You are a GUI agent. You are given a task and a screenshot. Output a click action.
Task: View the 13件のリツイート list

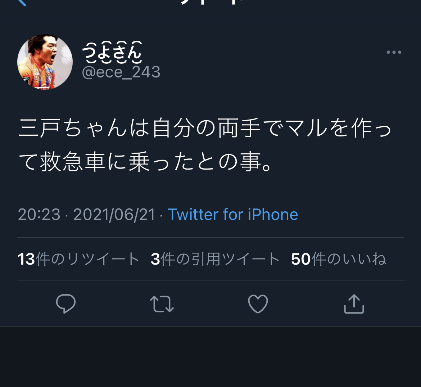[78, 259]
